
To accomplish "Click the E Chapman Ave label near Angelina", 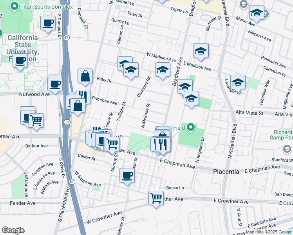I will coord(177,163).
